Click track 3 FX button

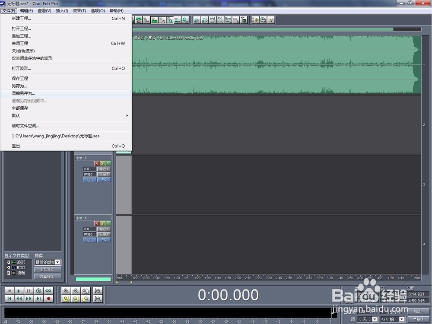[104, 180]
